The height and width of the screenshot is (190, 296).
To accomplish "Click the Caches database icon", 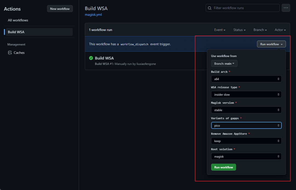I will [10, 53].
